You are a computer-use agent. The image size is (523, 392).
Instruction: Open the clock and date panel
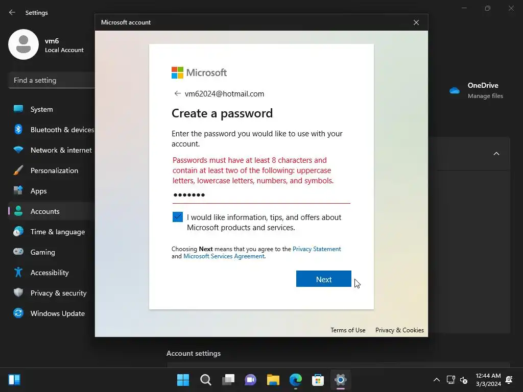click(x=488, y=380)
